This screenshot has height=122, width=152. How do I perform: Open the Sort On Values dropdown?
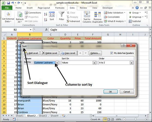pyautogui.click(x=94, y=63)
